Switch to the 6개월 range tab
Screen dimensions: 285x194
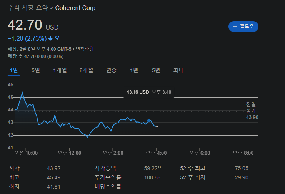click(x=86, y=70)
